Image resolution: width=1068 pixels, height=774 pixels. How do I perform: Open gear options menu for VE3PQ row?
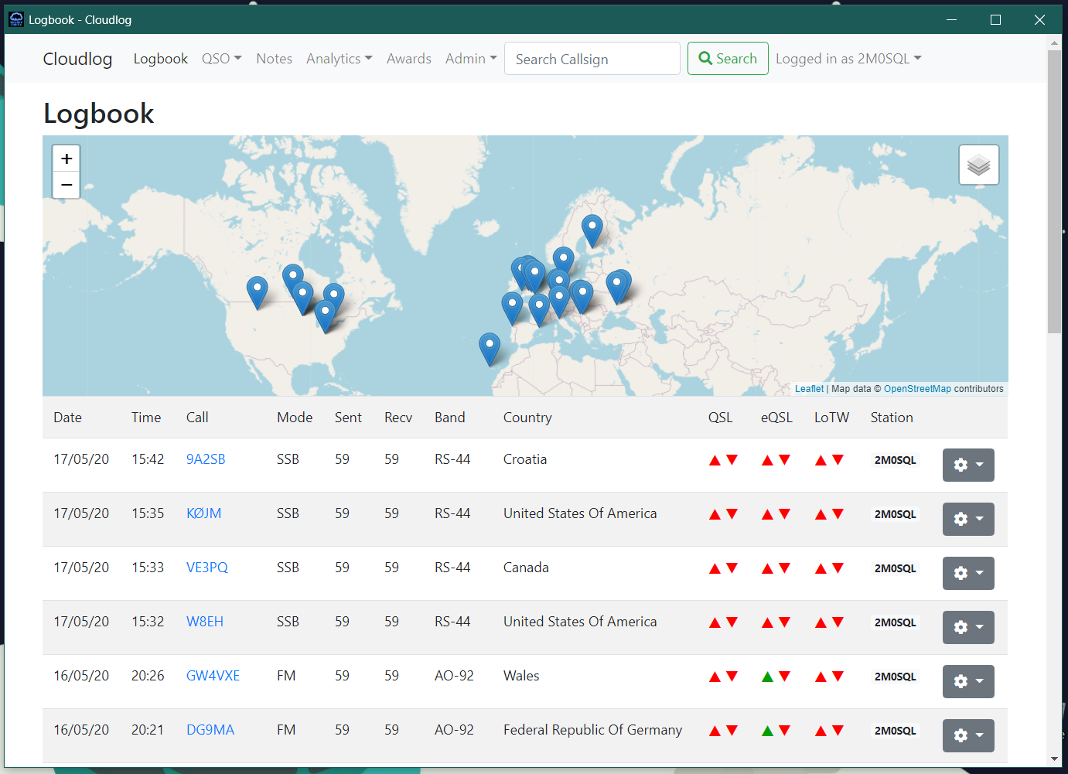pyautogui.click(x=968, y=573)
